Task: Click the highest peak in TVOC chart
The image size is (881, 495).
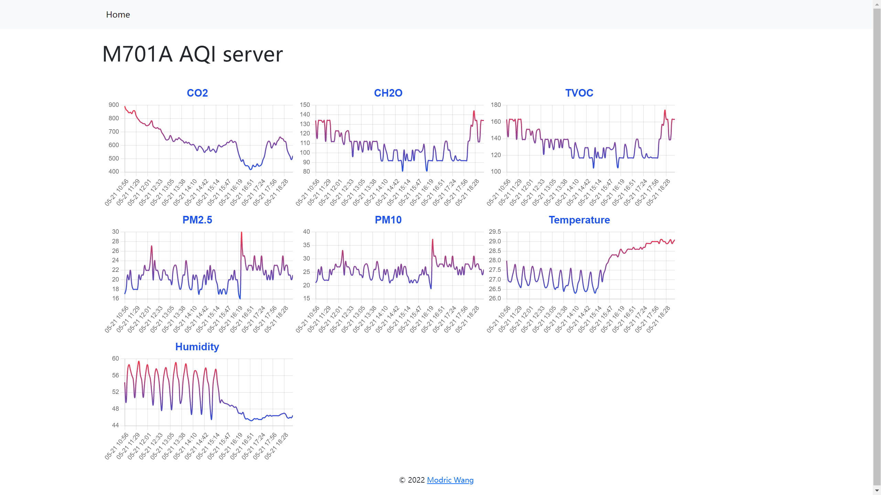Action: 665,110
